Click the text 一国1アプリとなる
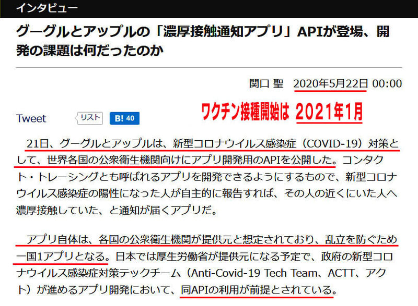418x306 pixels. 61,256
